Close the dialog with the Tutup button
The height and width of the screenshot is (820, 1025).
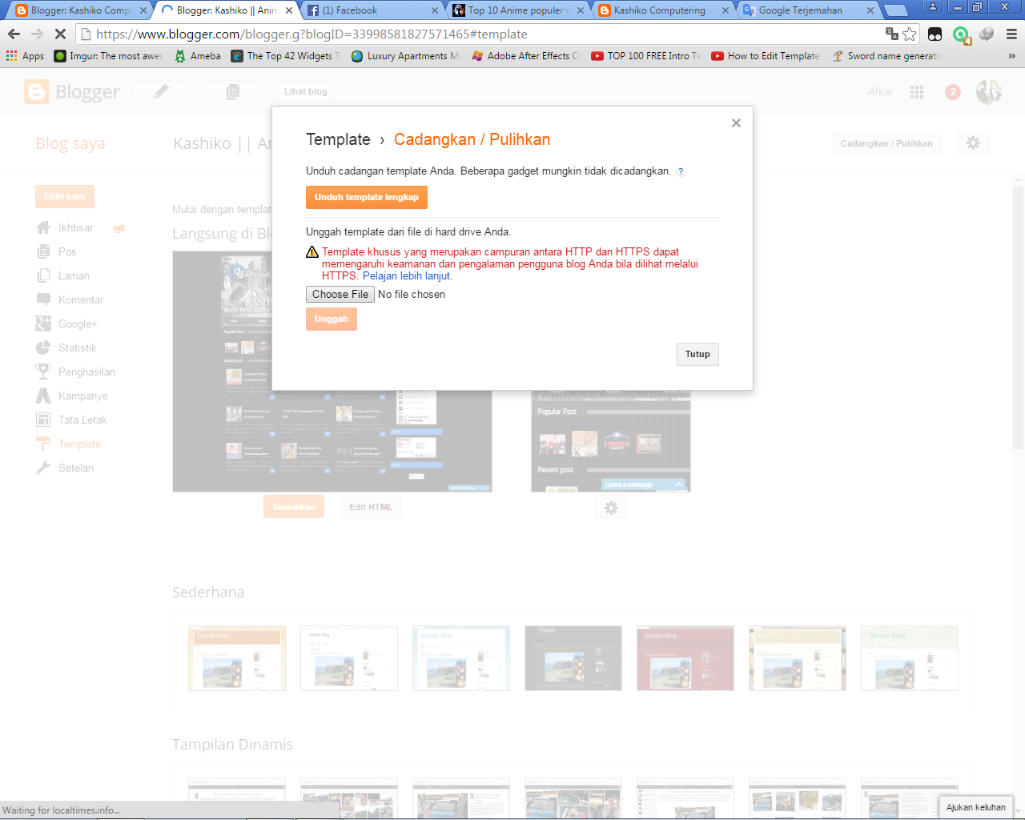(x=697, y=354)
